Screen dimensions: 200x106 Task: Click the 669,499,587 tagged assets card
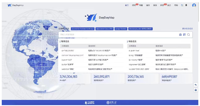coord(176,78)
